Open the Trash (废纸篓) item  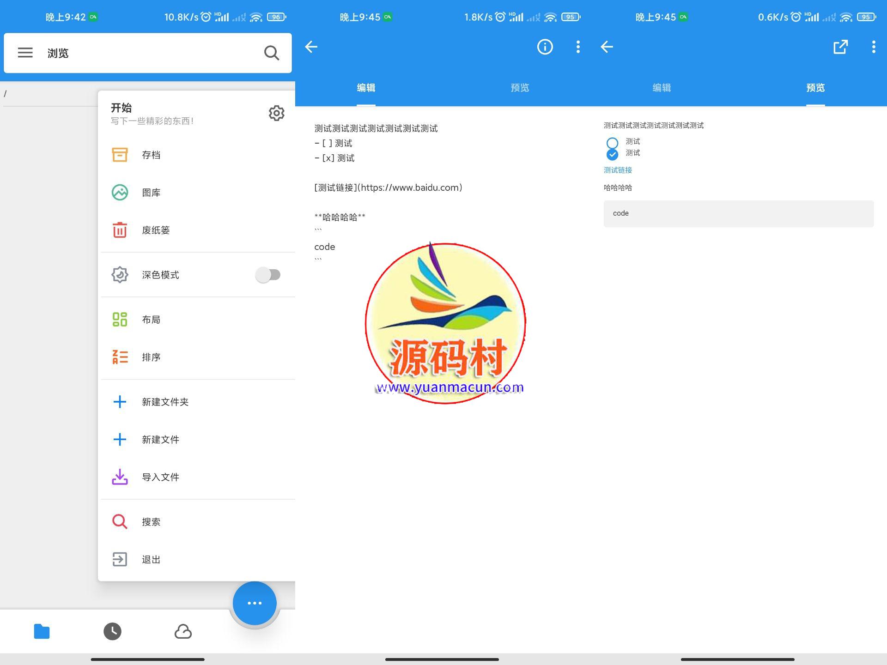[155, 230]
